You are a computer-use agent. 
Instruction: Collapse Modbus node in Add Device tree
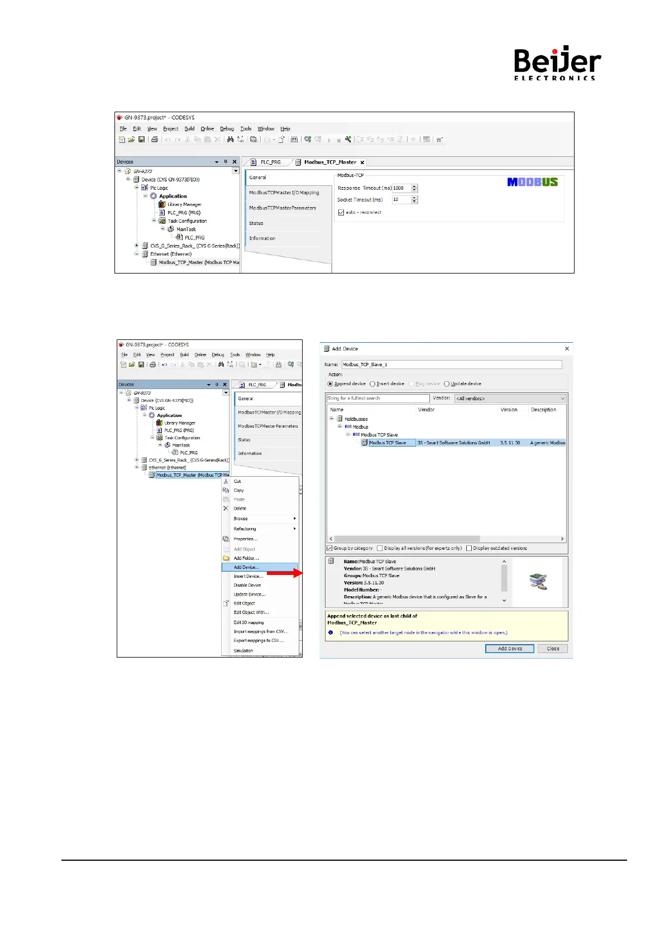coord(340,426)
